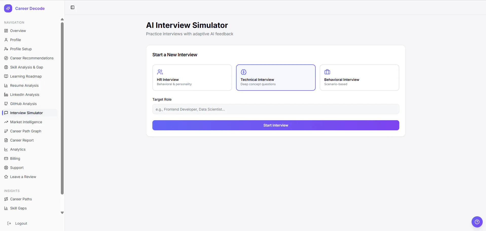The image size is (486, 231).
Task: Click the Logout arrow icon
Action: [9, 223]
